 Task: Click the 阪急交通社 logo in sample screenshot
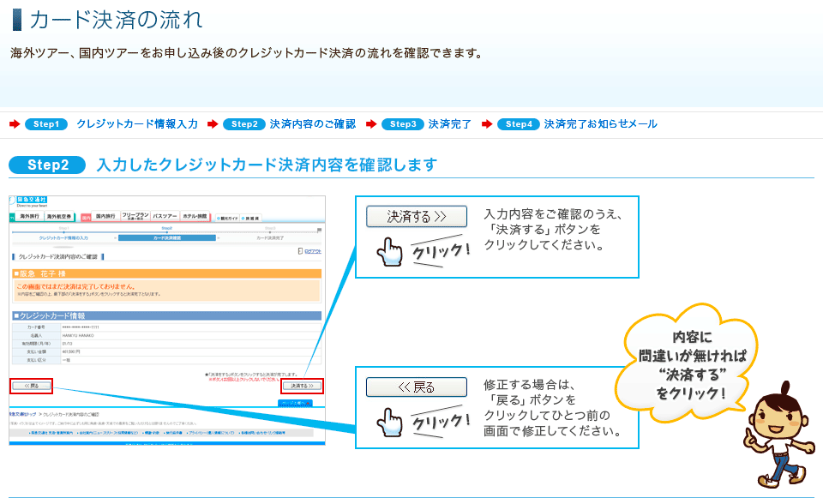coord(29,200)
